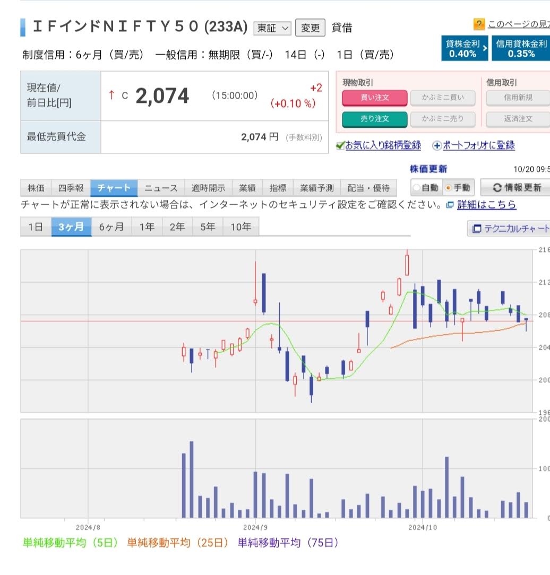Open the 業績予測 tab
The height and width of the screenshot is (575, 550).
(x=317, y=188)
